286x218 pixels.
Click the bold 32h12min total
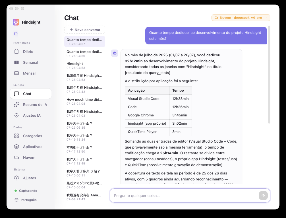pyautogui.click(x=134, y=61)
